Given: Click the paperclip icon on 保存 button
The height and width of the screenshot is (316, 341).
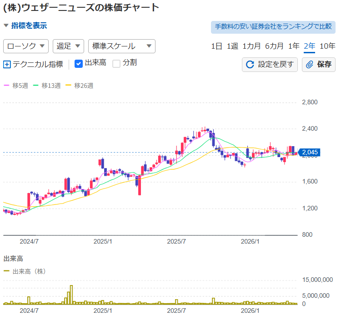Looking at the screenshot, I should pyautogui.click(x=310, y=65).
